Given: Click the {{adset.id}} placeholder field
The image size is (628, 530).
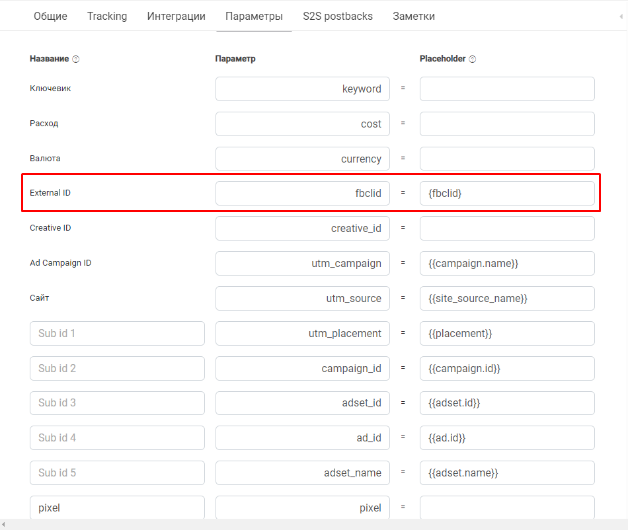Looking at the screenshot, I should pyautogui.click(x=507, y=403).
